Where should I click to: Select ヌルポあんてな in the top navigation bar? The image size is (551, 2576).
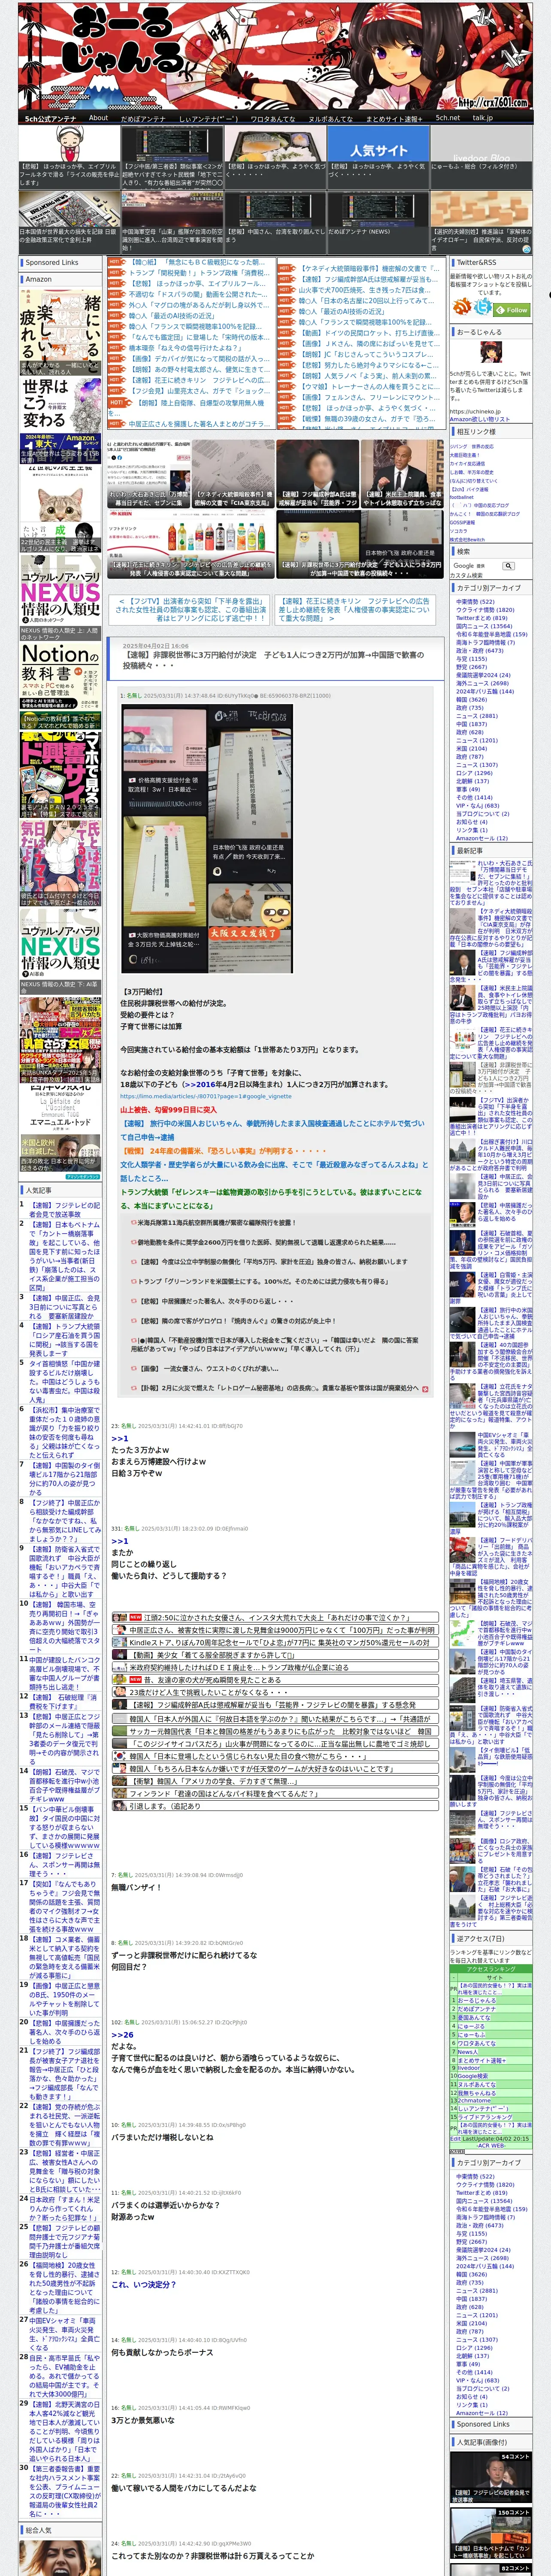(330, 118)
